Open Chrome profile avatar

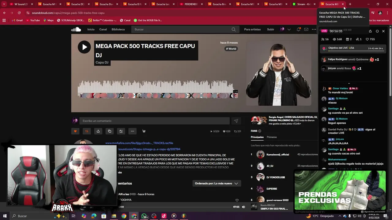tap(380, 13)
